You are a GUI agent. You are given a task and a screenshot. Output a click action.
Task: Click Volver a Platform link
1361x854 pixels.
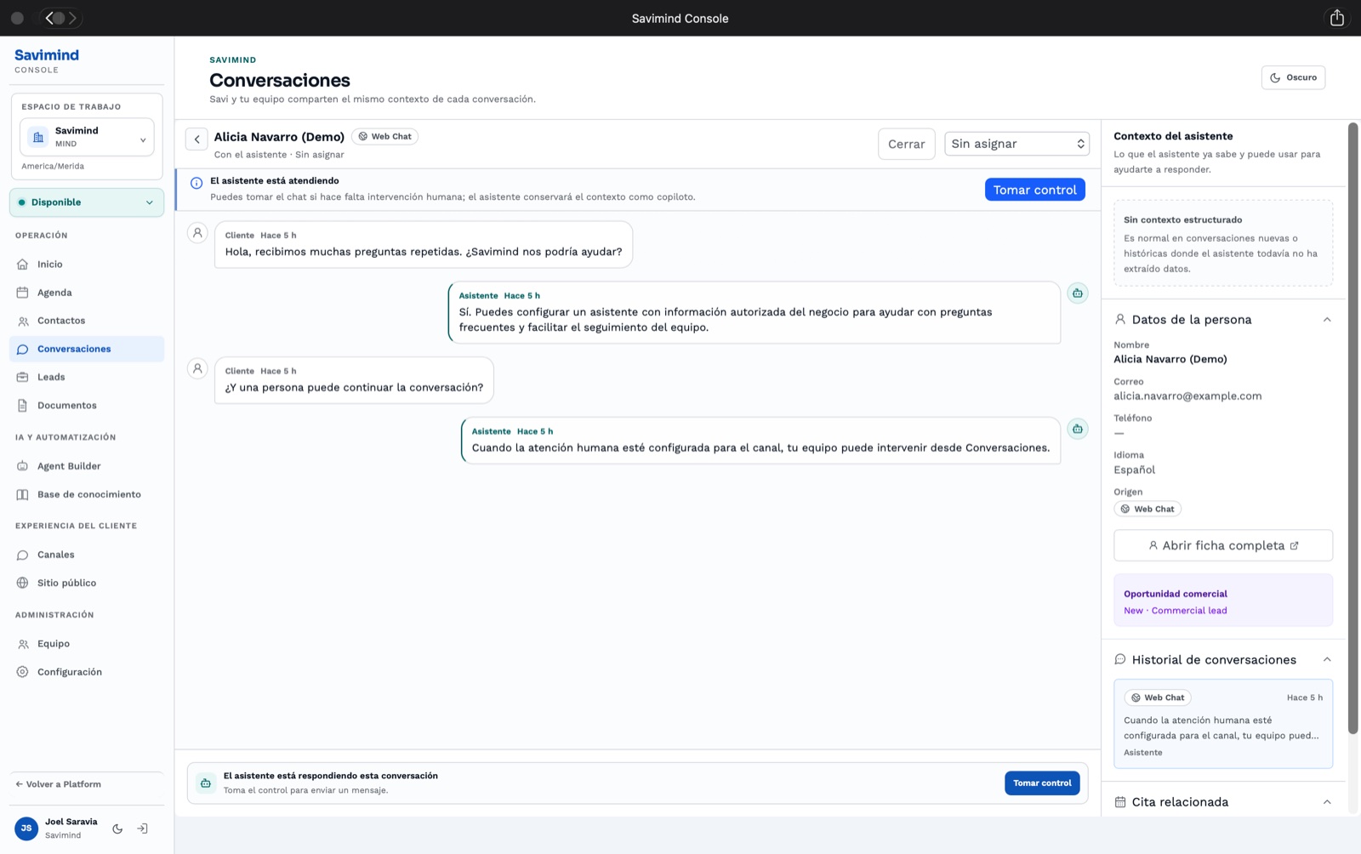(x=58, y=784)
